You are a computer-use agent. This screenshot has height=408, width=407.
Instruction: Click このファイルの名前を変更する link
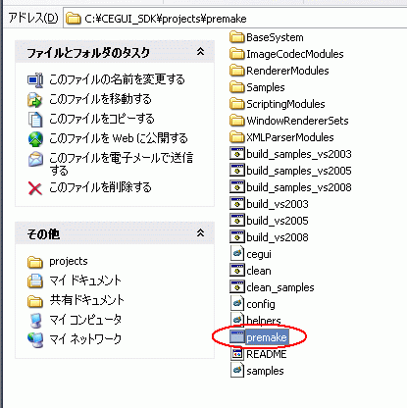click(x=117, y=79)
